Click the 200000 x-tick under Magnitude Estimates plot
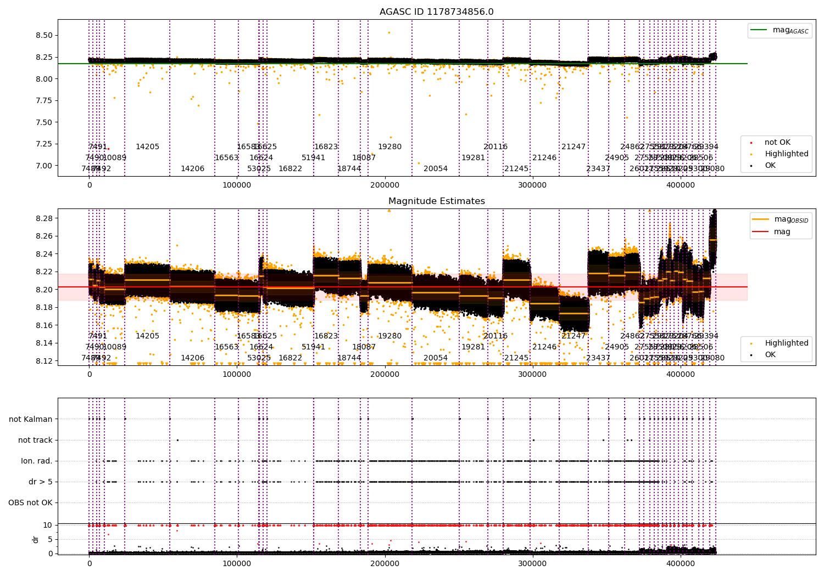The image size is (824, 576). [385, 375]
